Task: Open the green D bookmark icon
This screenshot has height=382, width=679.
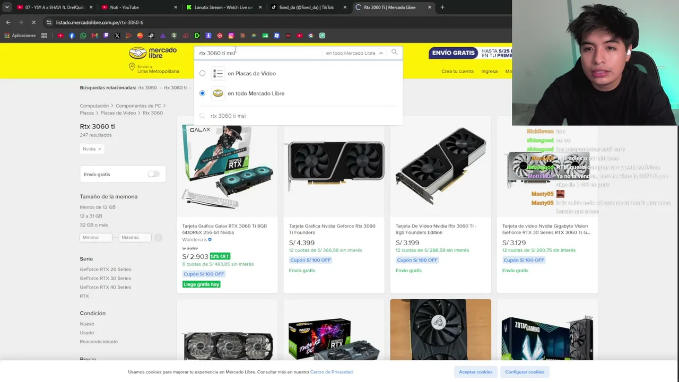Action: [x=197, y=36]
